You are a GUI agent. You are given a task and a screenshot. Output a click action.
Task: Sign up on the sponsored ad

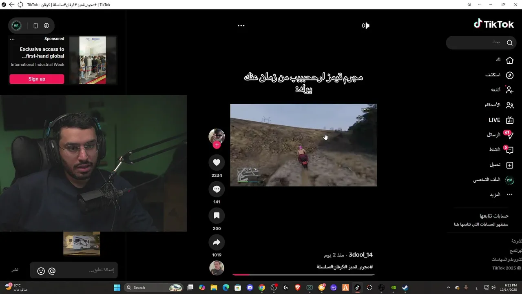click(37, 79)
